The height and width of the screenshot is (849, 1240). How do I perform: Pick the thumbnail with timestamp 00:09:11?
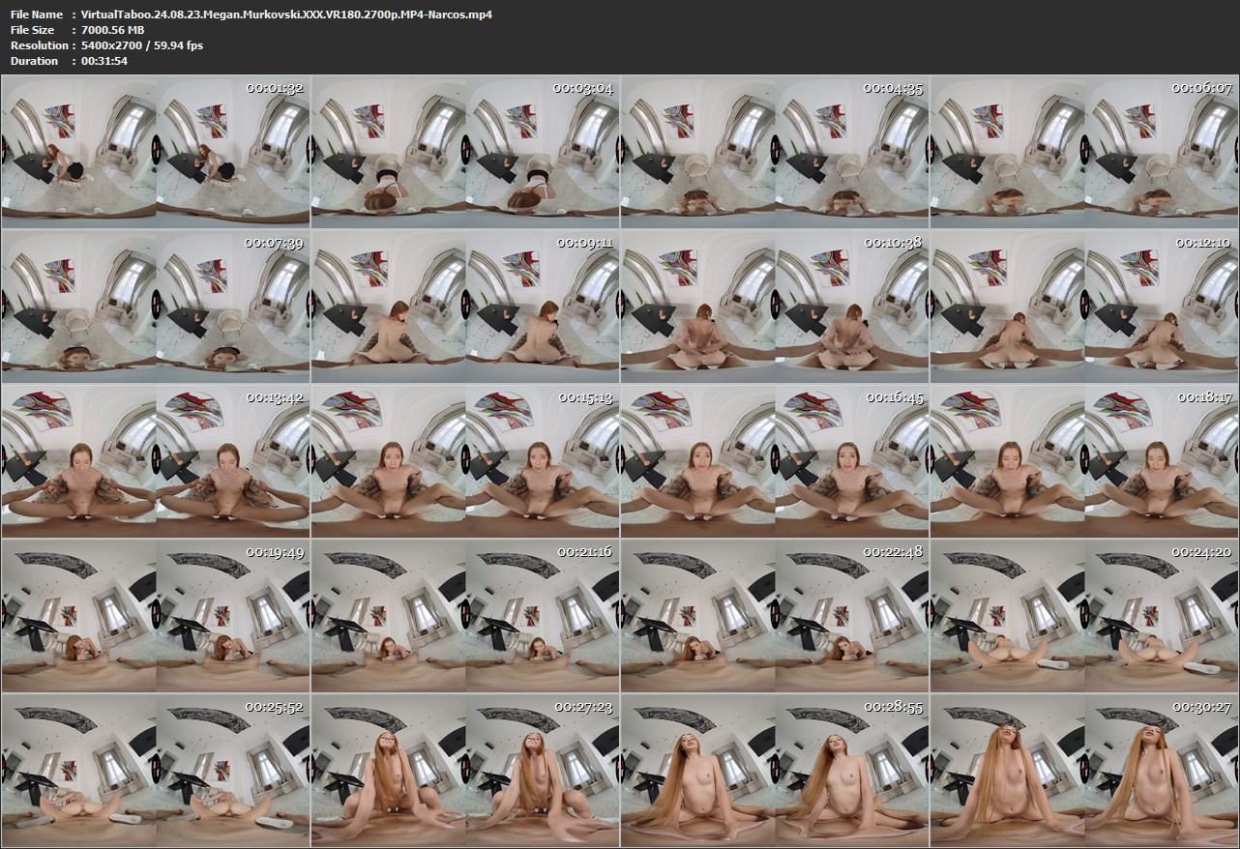[x=465, y=306]
